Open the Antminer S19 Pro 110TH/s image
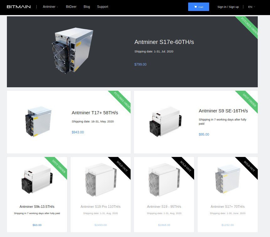This screenshot has width=270, height=237. (101, 180)
